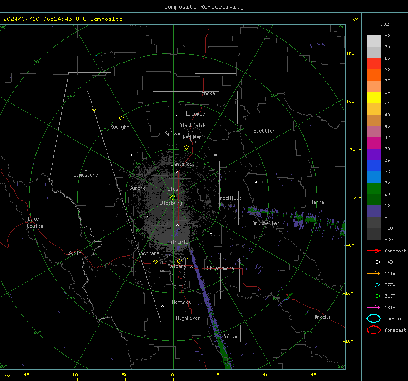Click the 04DK legend label text
408x381 pixels.
(390, 262)
